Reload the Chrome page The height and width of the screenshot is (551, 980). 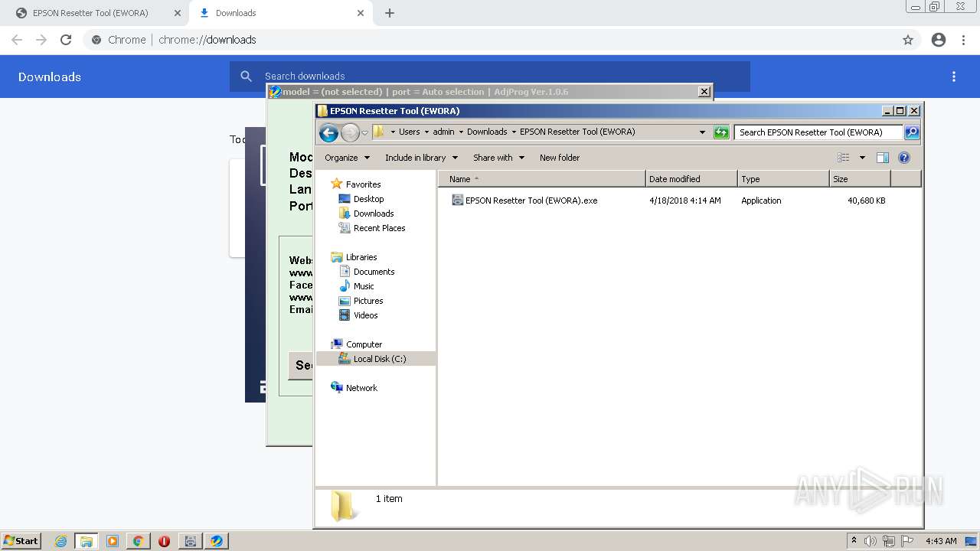(66, 40)
